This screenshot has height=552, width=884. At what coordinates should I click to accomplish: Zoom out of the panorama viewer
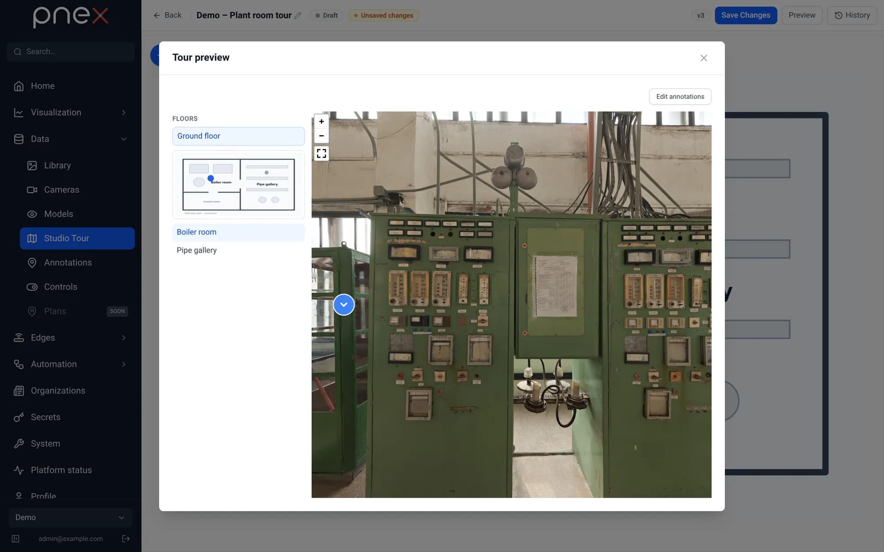[x=321, y=136]
